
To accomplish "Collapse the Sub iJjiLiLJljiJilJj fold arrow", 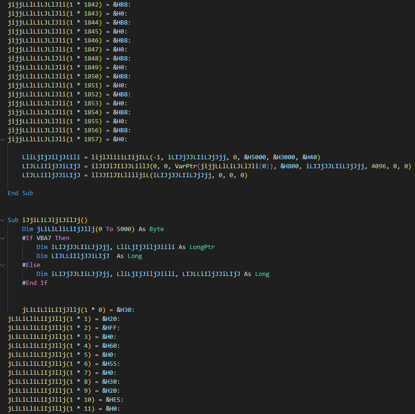I will click(x=3, y=220).
